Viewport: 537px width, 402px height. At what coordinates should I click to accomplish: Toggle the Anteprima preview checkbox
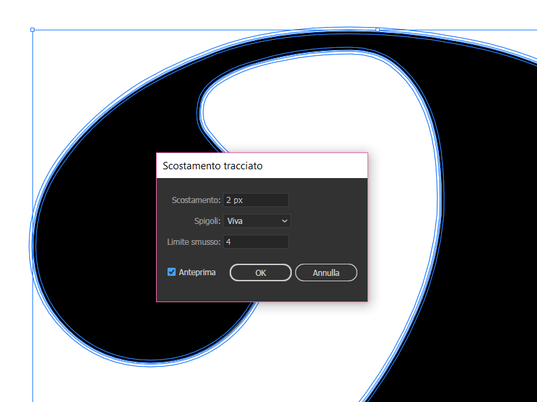[x=172, y=272]
